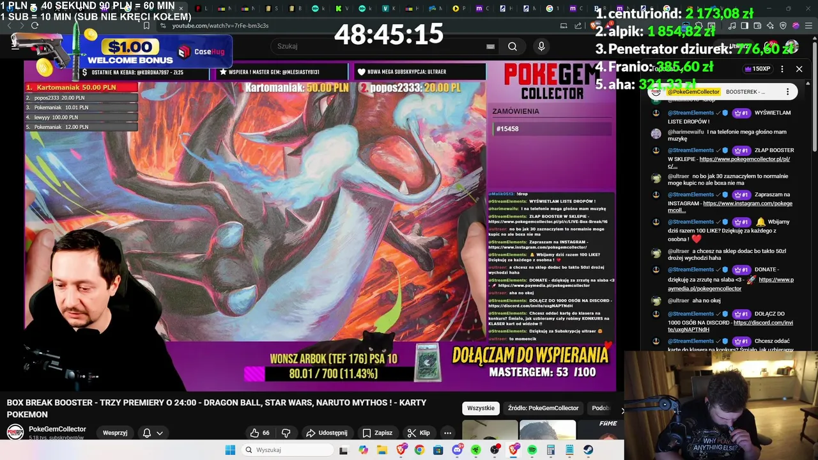The width and height of the screenshot is (818, 460).
Task: Open the browser hamburger menu
Action: (x=808, y=26)
